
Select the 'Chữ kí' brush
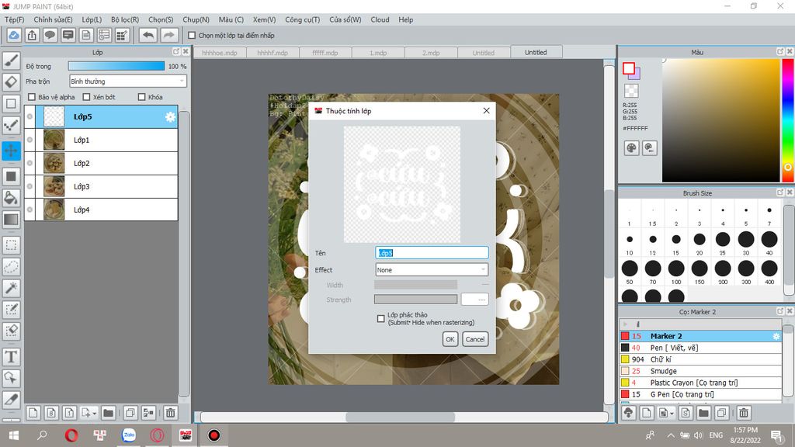[x=700, y=359]
